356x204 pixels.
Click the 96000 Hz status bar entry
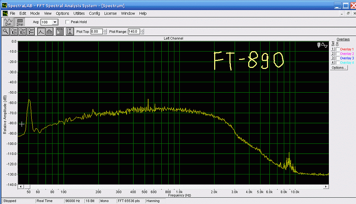74,201
